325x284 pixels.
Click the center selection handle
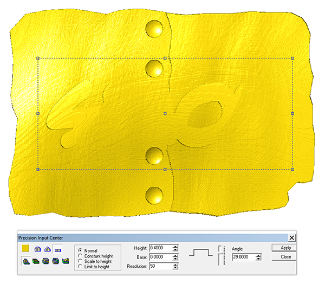(165, 114)
